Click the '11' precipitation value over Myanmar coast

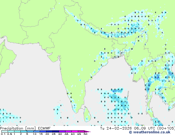(x=149, y=85)
